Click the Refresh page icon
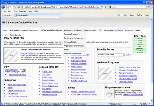Image resolution: width=154 pixels, height=106 pixels. coord(15,7)
